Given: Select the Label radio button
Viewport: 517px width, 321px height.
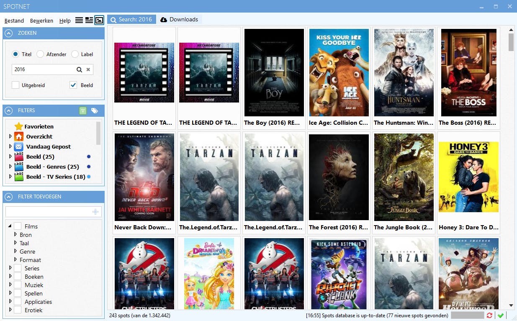Looking at the screenshot, I should tap(75, 54).
